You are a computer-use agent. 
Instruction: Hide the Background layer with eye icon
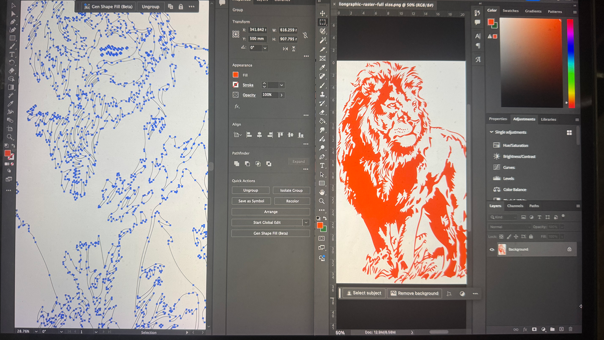(492, 249)
